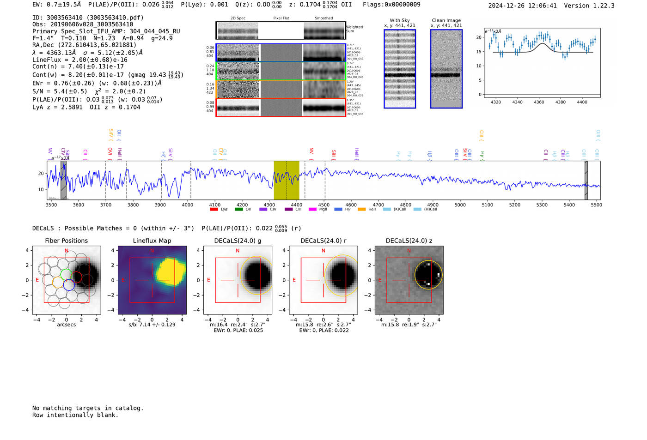Click the gray hatched region near 5460Å
647x440 pixels.
point(586,180)
